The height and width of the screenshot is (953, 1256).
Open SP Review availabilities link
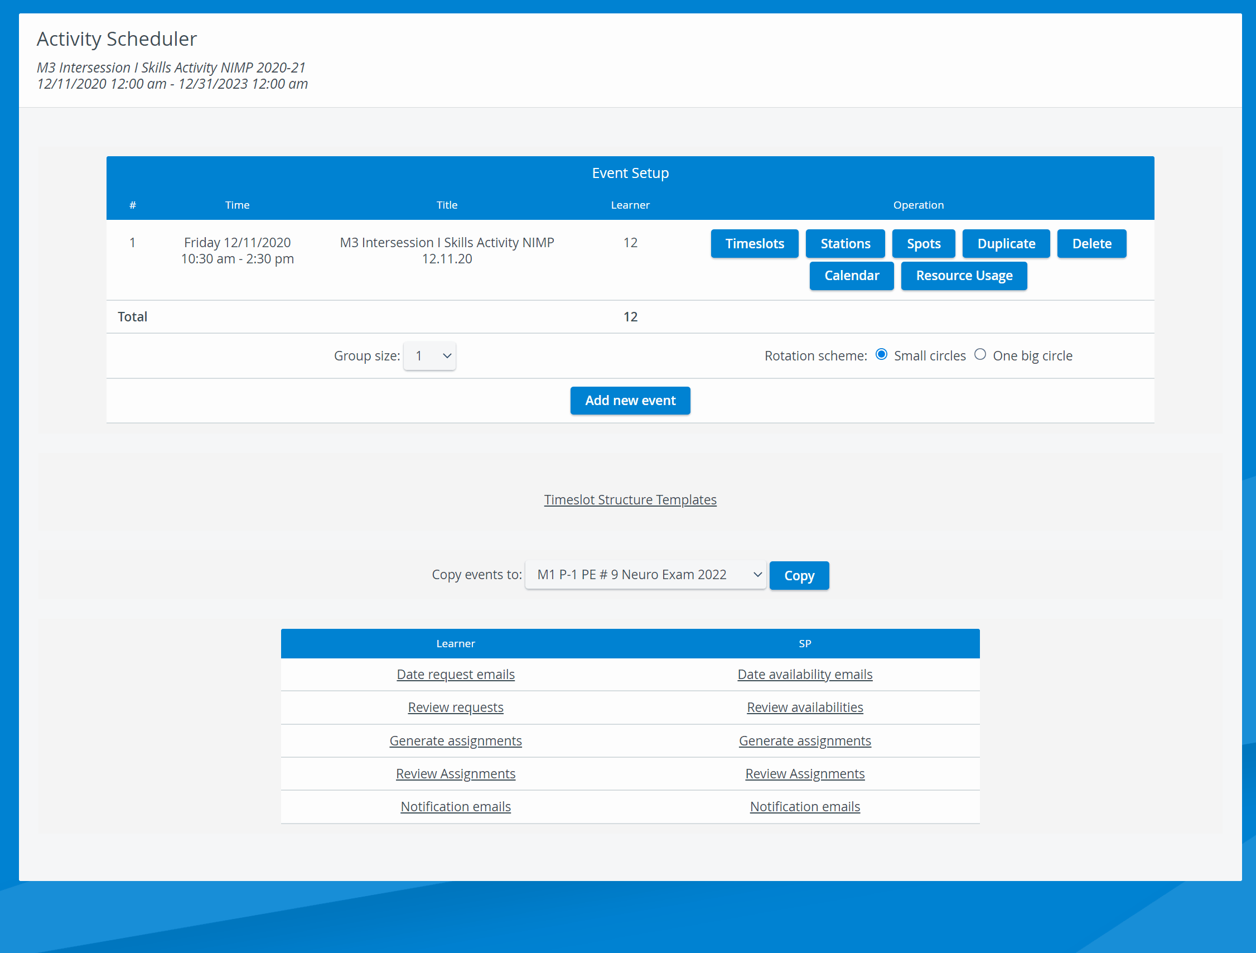pyautogui.click(x=805, y=707)
